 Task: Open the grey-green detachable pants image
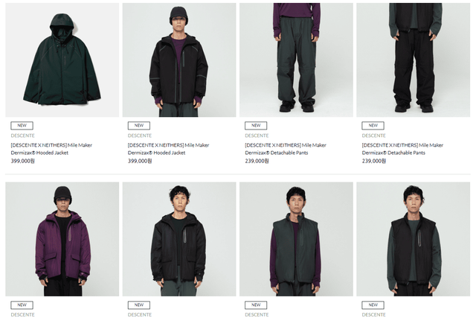(x=296, y=60)
